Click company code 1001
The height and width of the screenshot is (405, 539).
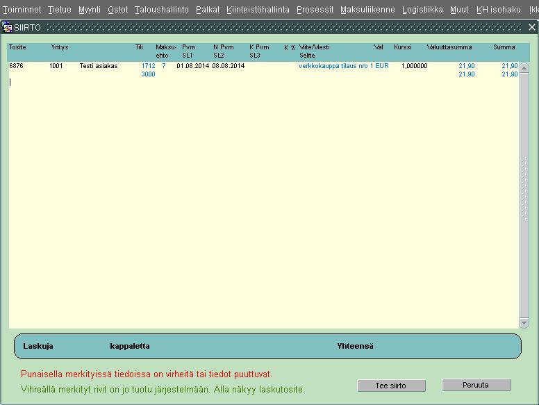(56, 66)
